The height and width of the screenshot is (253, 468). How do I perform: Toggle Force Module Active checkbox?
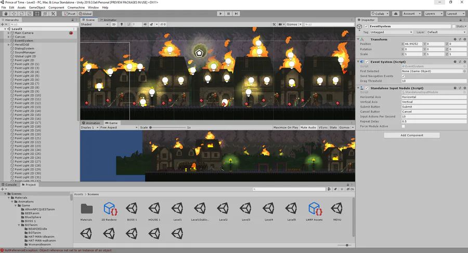click(x=403, y=127)
